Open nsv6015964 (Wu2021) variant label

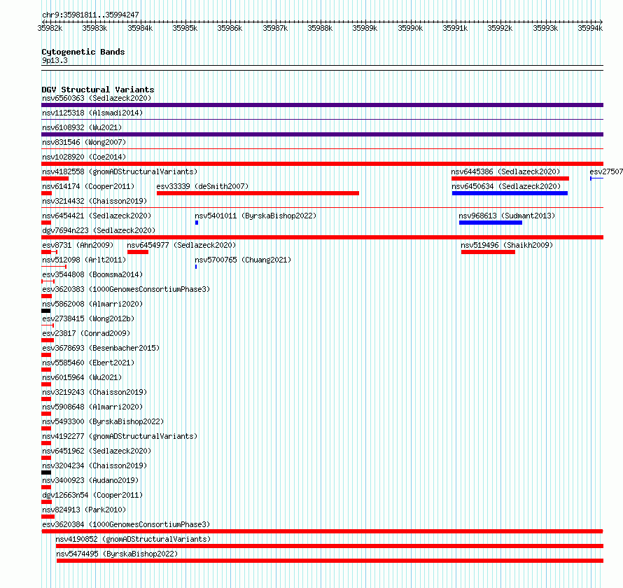82,377
